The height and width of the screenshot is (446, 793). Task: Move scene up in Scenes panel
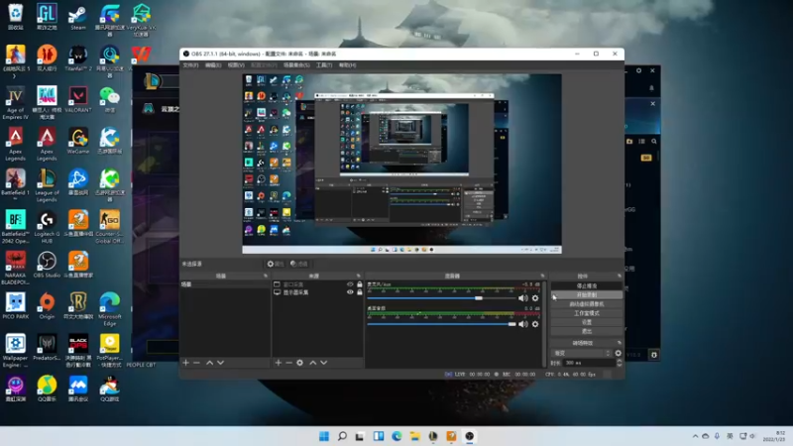[x=209, y=363]
